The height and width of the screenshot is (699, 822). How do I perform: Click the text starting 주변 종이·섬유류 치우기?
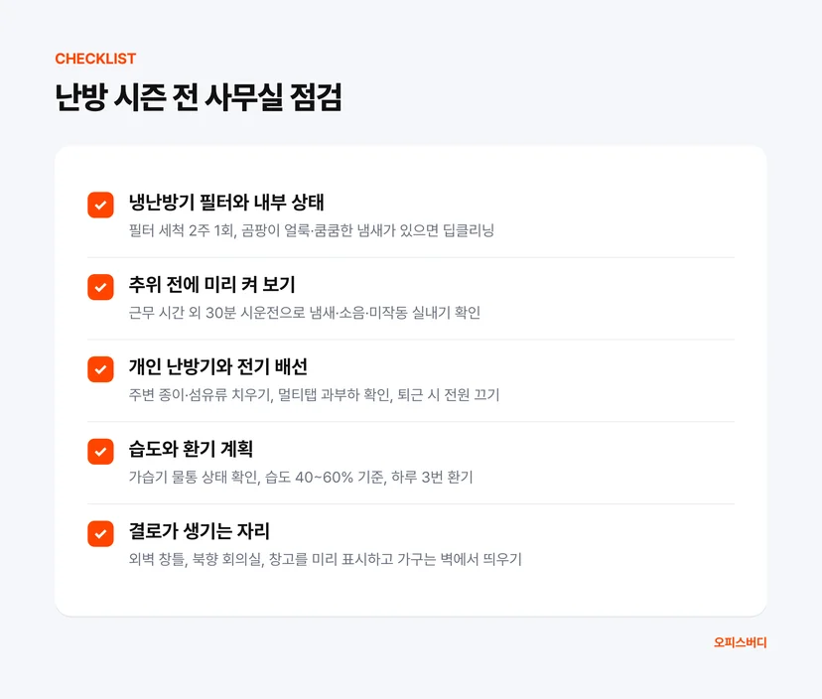[x=314, y=394]
